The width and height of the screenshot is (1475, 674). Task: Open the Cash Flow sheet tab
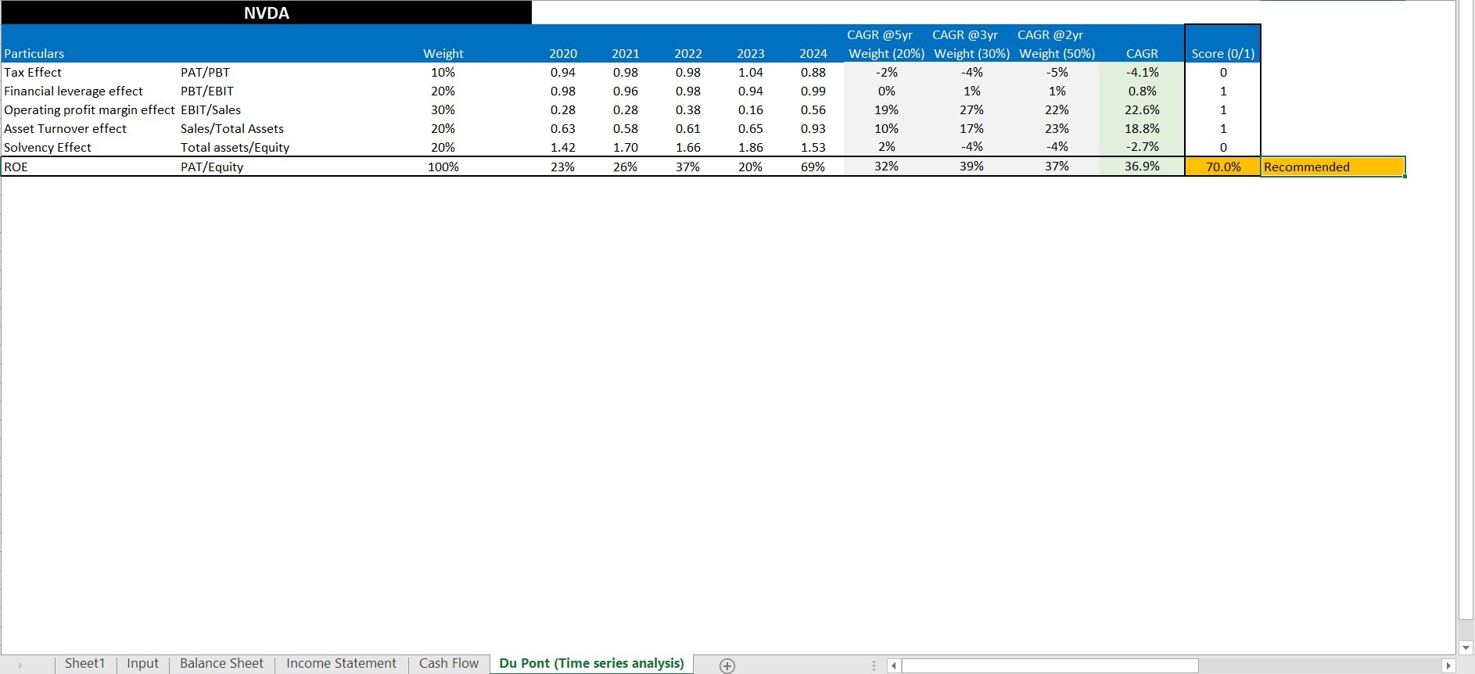pyautogui.click(x=448, y=664)
